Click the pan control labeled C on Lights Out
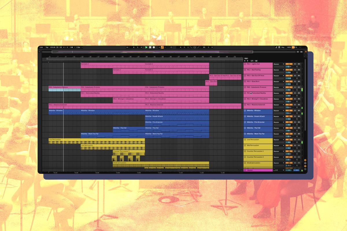Viewport: 347px width, 231px height. (297, 67)
